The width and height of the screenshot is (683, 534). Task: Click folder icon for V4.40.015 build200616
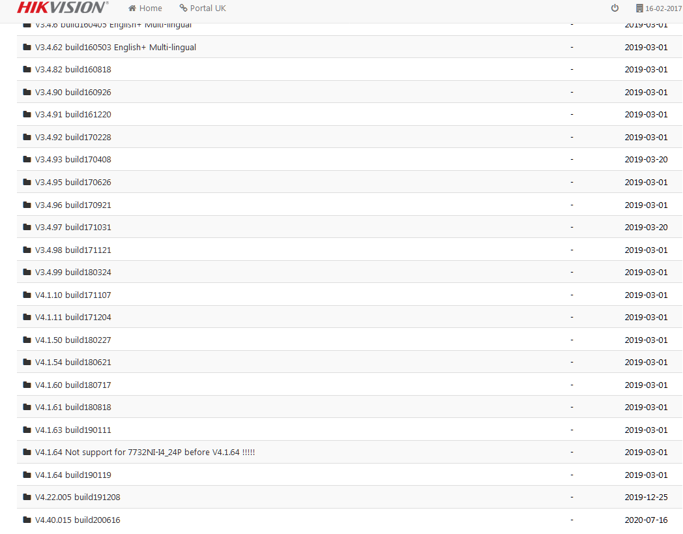point(27,520)
